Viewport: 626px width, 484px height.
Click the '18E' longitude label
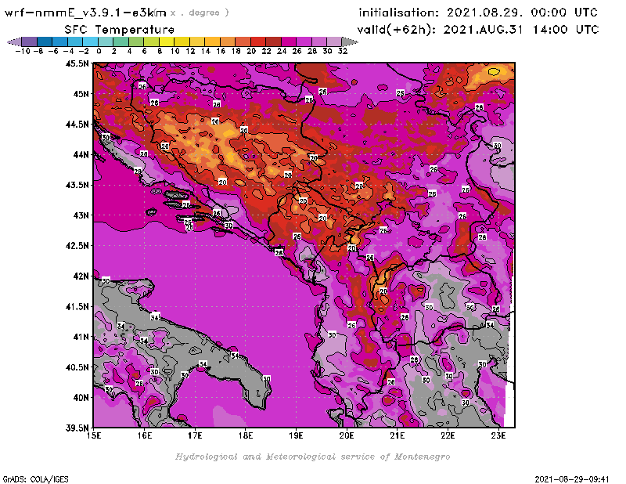point(246,435)
